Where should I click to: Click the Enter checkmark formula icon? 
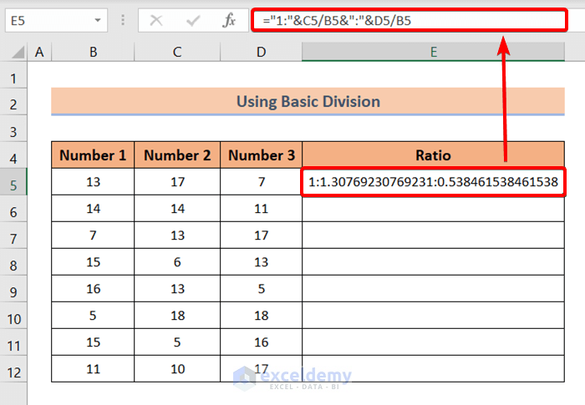coord(193,21)
